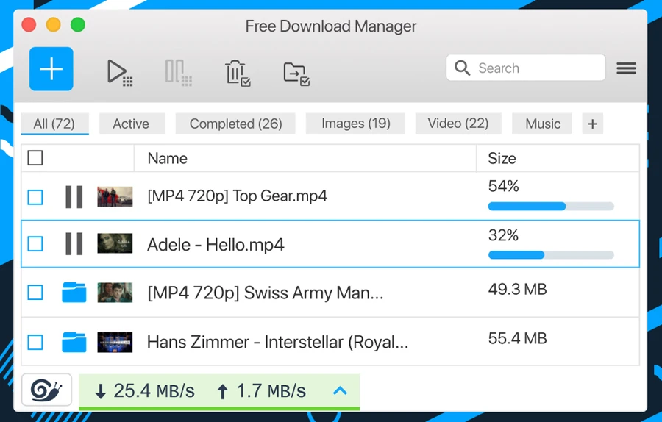Pause all downloads using the toolbar pause icon
The height and width of the screenshot is (422, 662).
click(x=178, y=73)
